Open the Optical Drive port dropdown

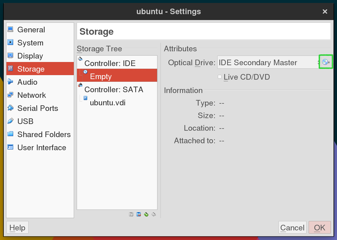pyautogui.click(x=269, y=62)
